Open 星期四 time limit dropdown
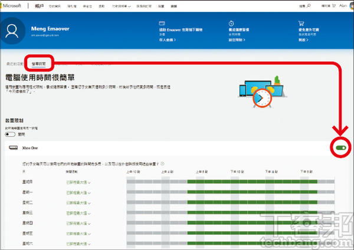 point(78,223)
